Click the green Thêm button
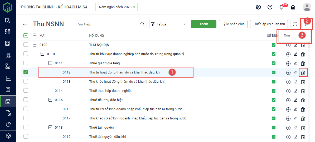The image size is (315, 142). click(203, 24)
